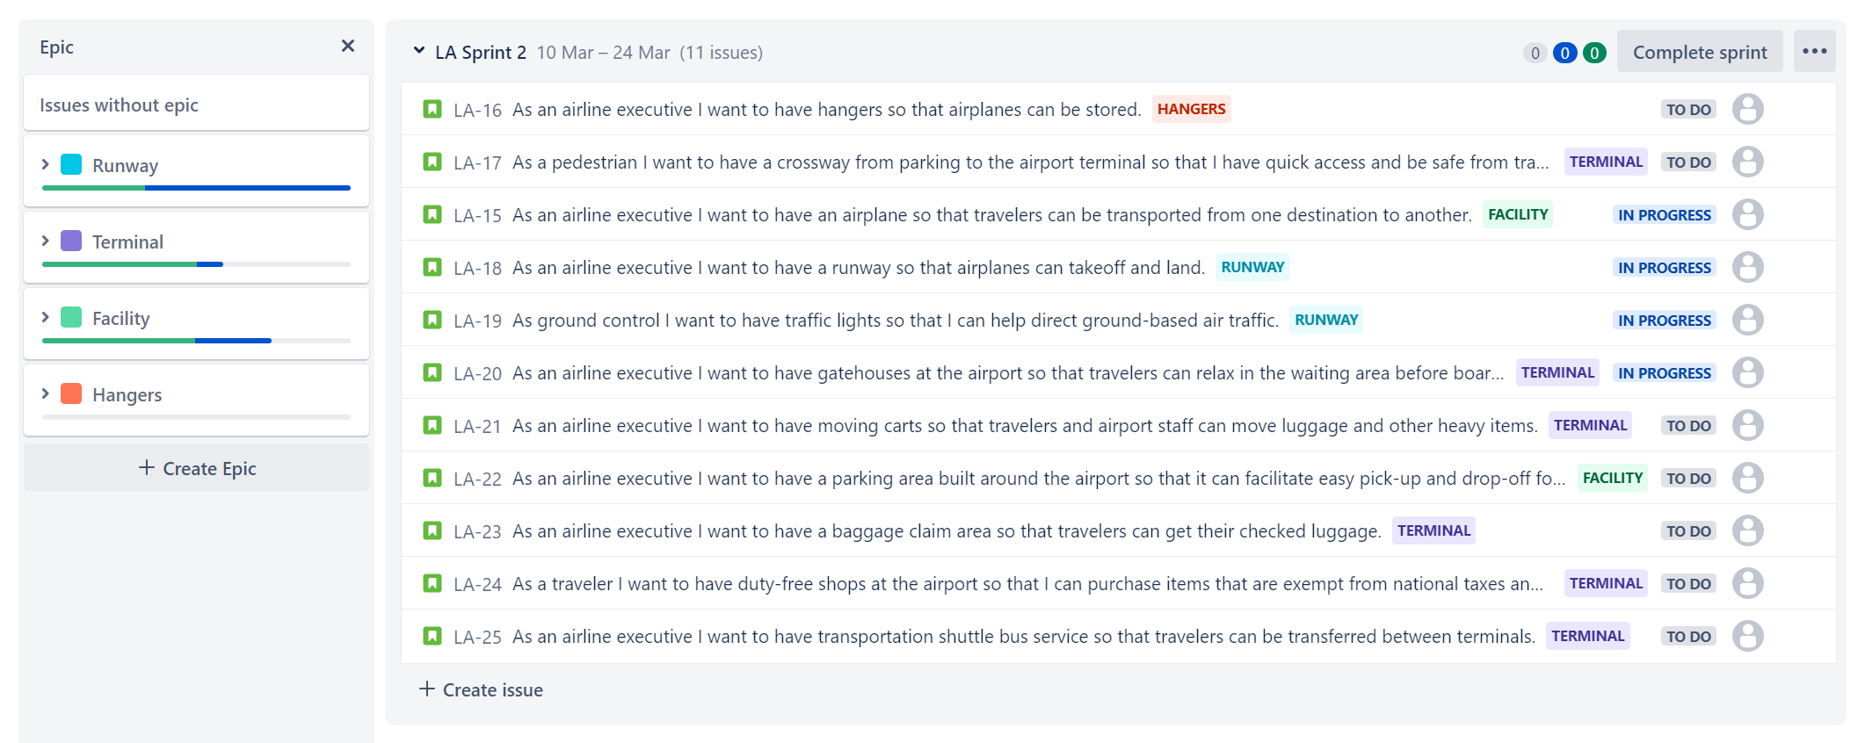Click the Runway epic cyan color swatch
1865x743 pixels.
(x=71, y=164)
